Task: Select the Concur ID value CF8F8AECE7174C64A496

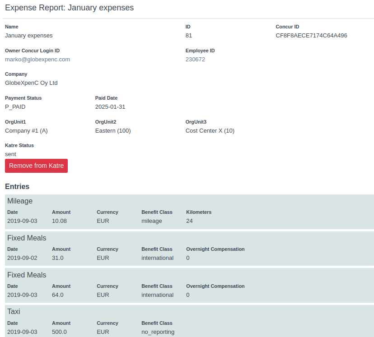Action: coord(311,35)
